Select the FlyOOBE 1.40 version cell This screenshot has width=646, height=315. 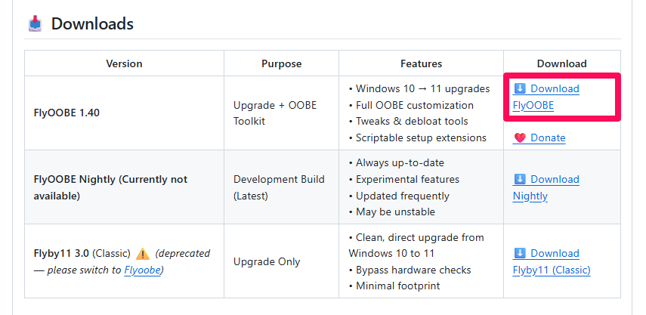point(66,113)
